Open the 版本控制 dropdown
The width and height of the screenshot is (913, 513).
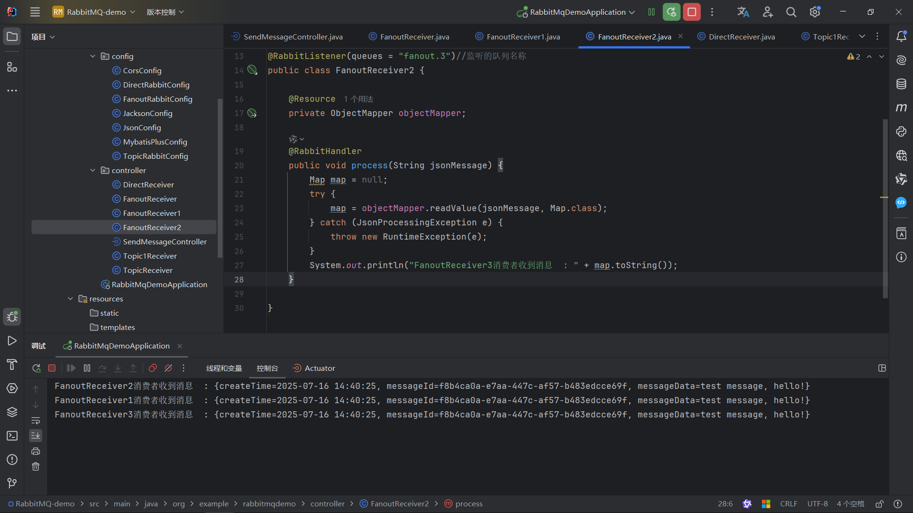[x=165, y=12]
